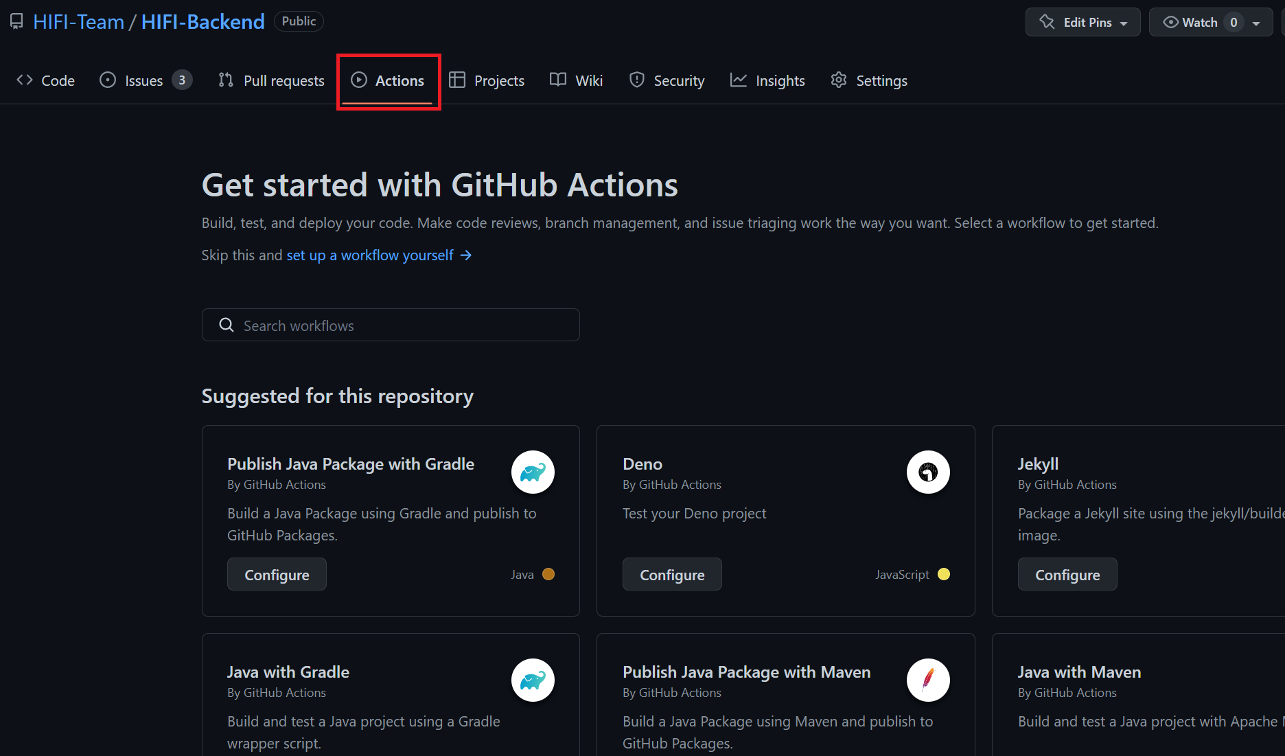Click the arrow after workflow yourself link
The width and height of the screenshot is (1285, 756).
click(466, 255)
